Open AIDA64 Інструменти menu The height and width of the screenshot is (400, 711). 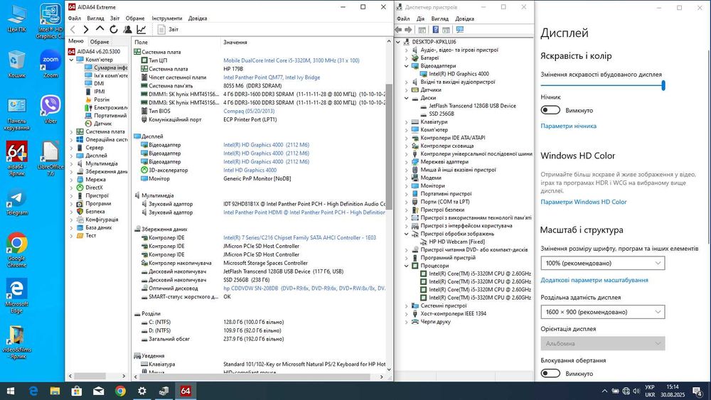point(166,18)
